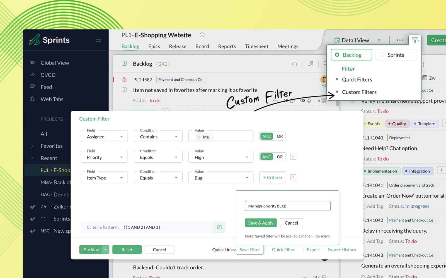The image size is (446, 278).
Task: Collapse sidebar using the menu icon beside Sprints
Action: [x=98, y=40]
